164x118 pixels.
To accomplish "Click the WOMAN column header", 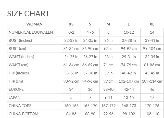I will pyautogui.click(x=34, y=24).
